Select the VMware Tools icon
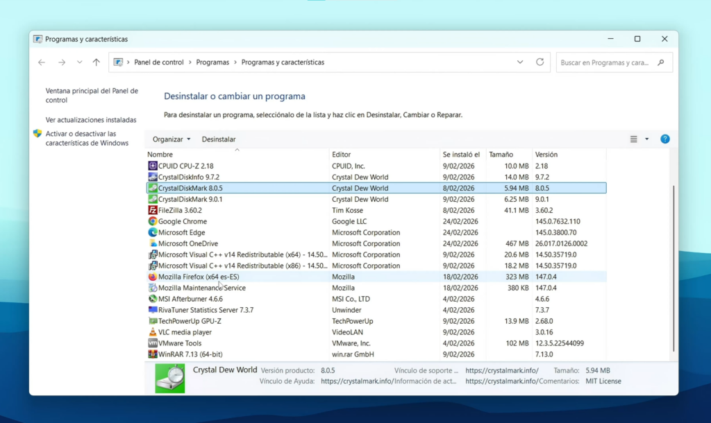 (152, 343)
